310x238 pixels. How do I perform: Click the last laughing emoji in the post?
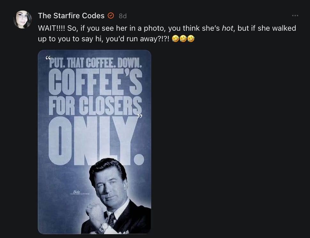pyautogui.click(x=191, y=38)
